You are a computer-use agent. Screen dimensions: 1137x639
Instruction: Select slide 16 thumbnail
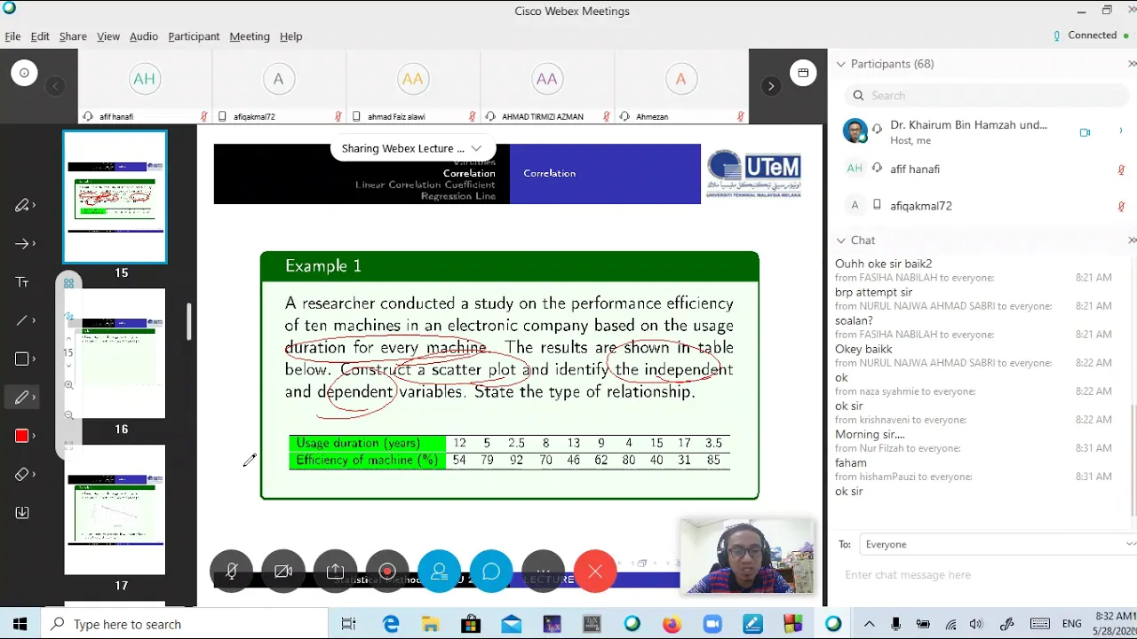(115, 353)
